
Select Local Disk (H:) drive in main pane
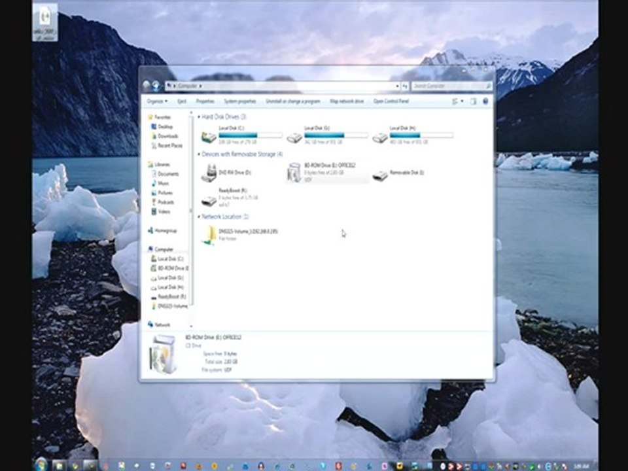click(x=413, y=135)
